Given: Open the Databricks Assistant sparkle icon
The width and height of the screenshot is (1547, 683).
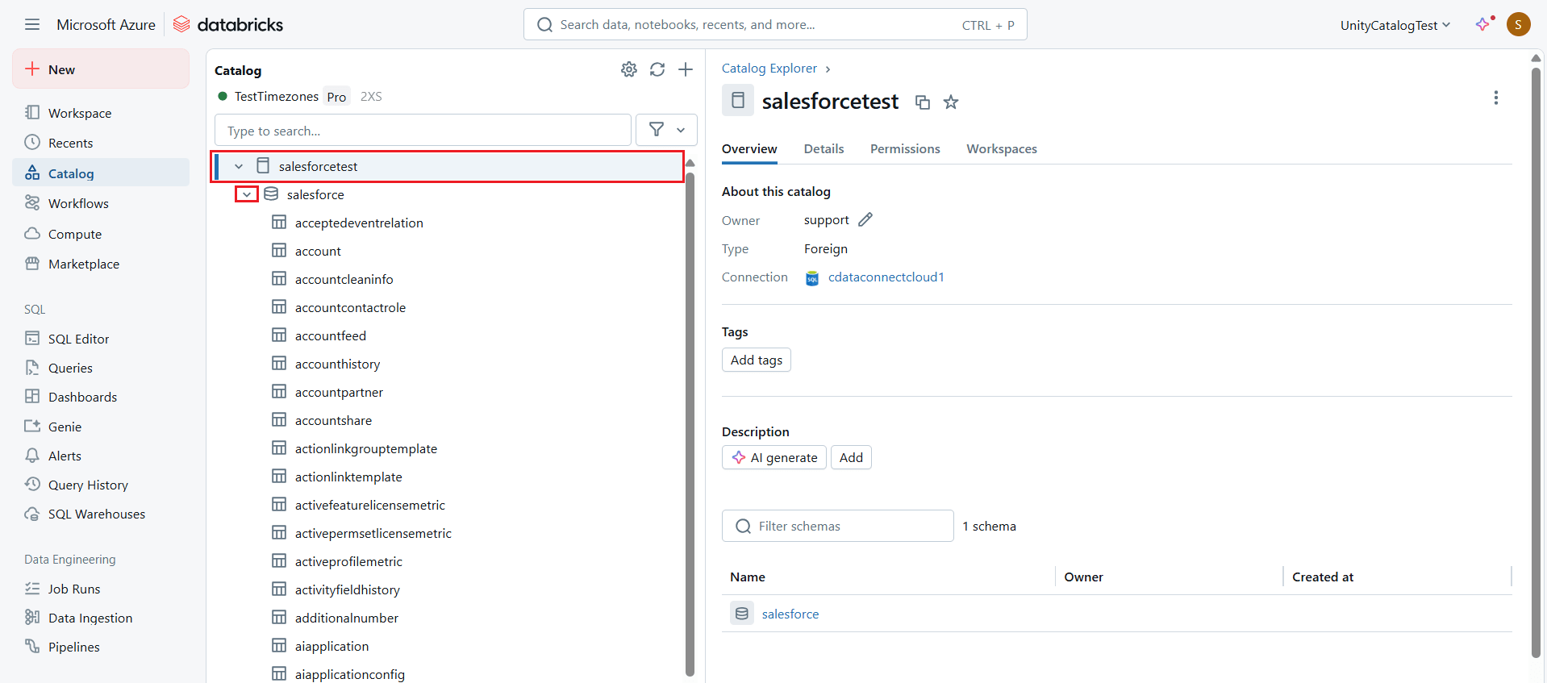Looking at the screenshot, I should (x=1482, y=24).
